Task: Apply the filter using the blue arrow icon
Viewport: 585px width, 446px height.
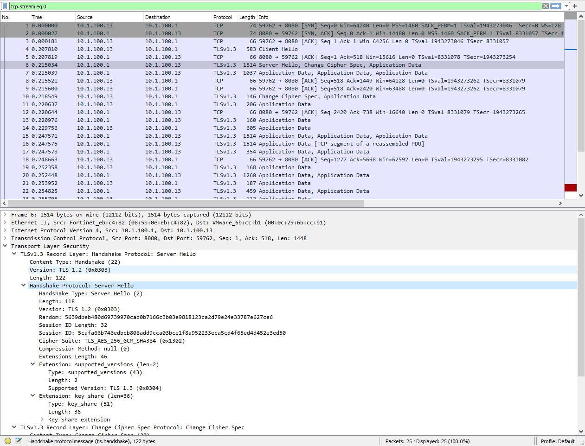Action: [x=555, y=6]
